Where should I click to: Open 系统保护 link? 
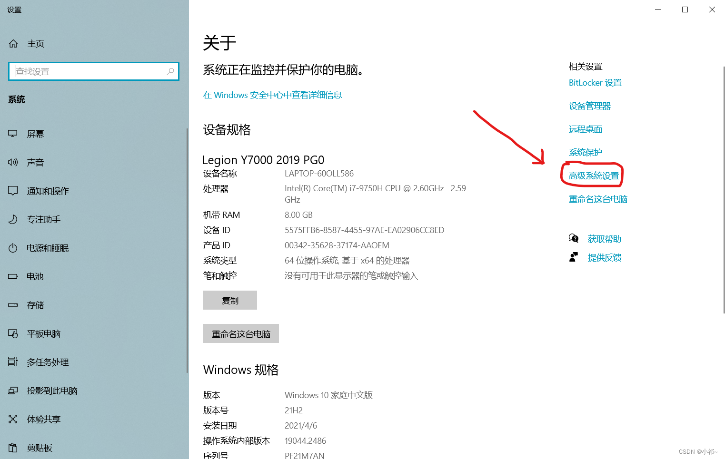586,152
